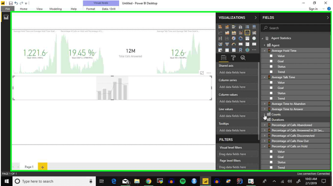The height and width of the screenshot is (186, 333).
Task: Check Trend under Average Talk Time
Action: (x=271, y=98)
